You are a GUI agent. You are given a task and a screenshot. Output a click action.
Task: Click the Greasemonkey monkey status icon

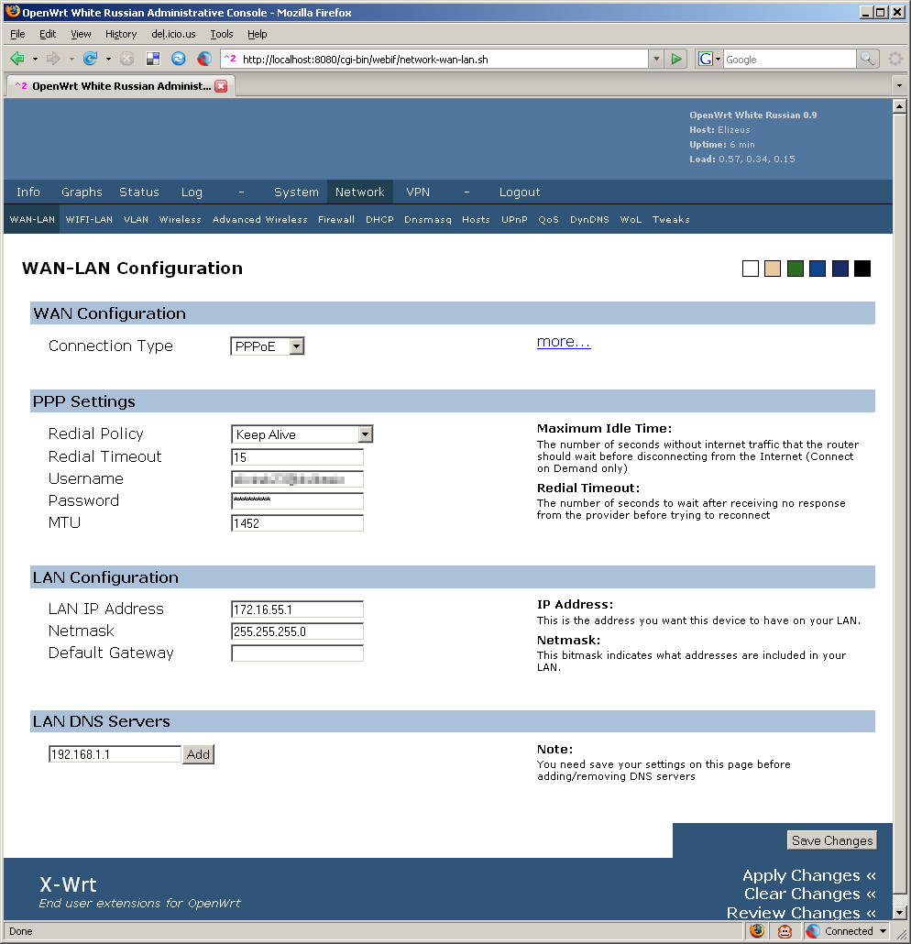(x=785, y=931)
